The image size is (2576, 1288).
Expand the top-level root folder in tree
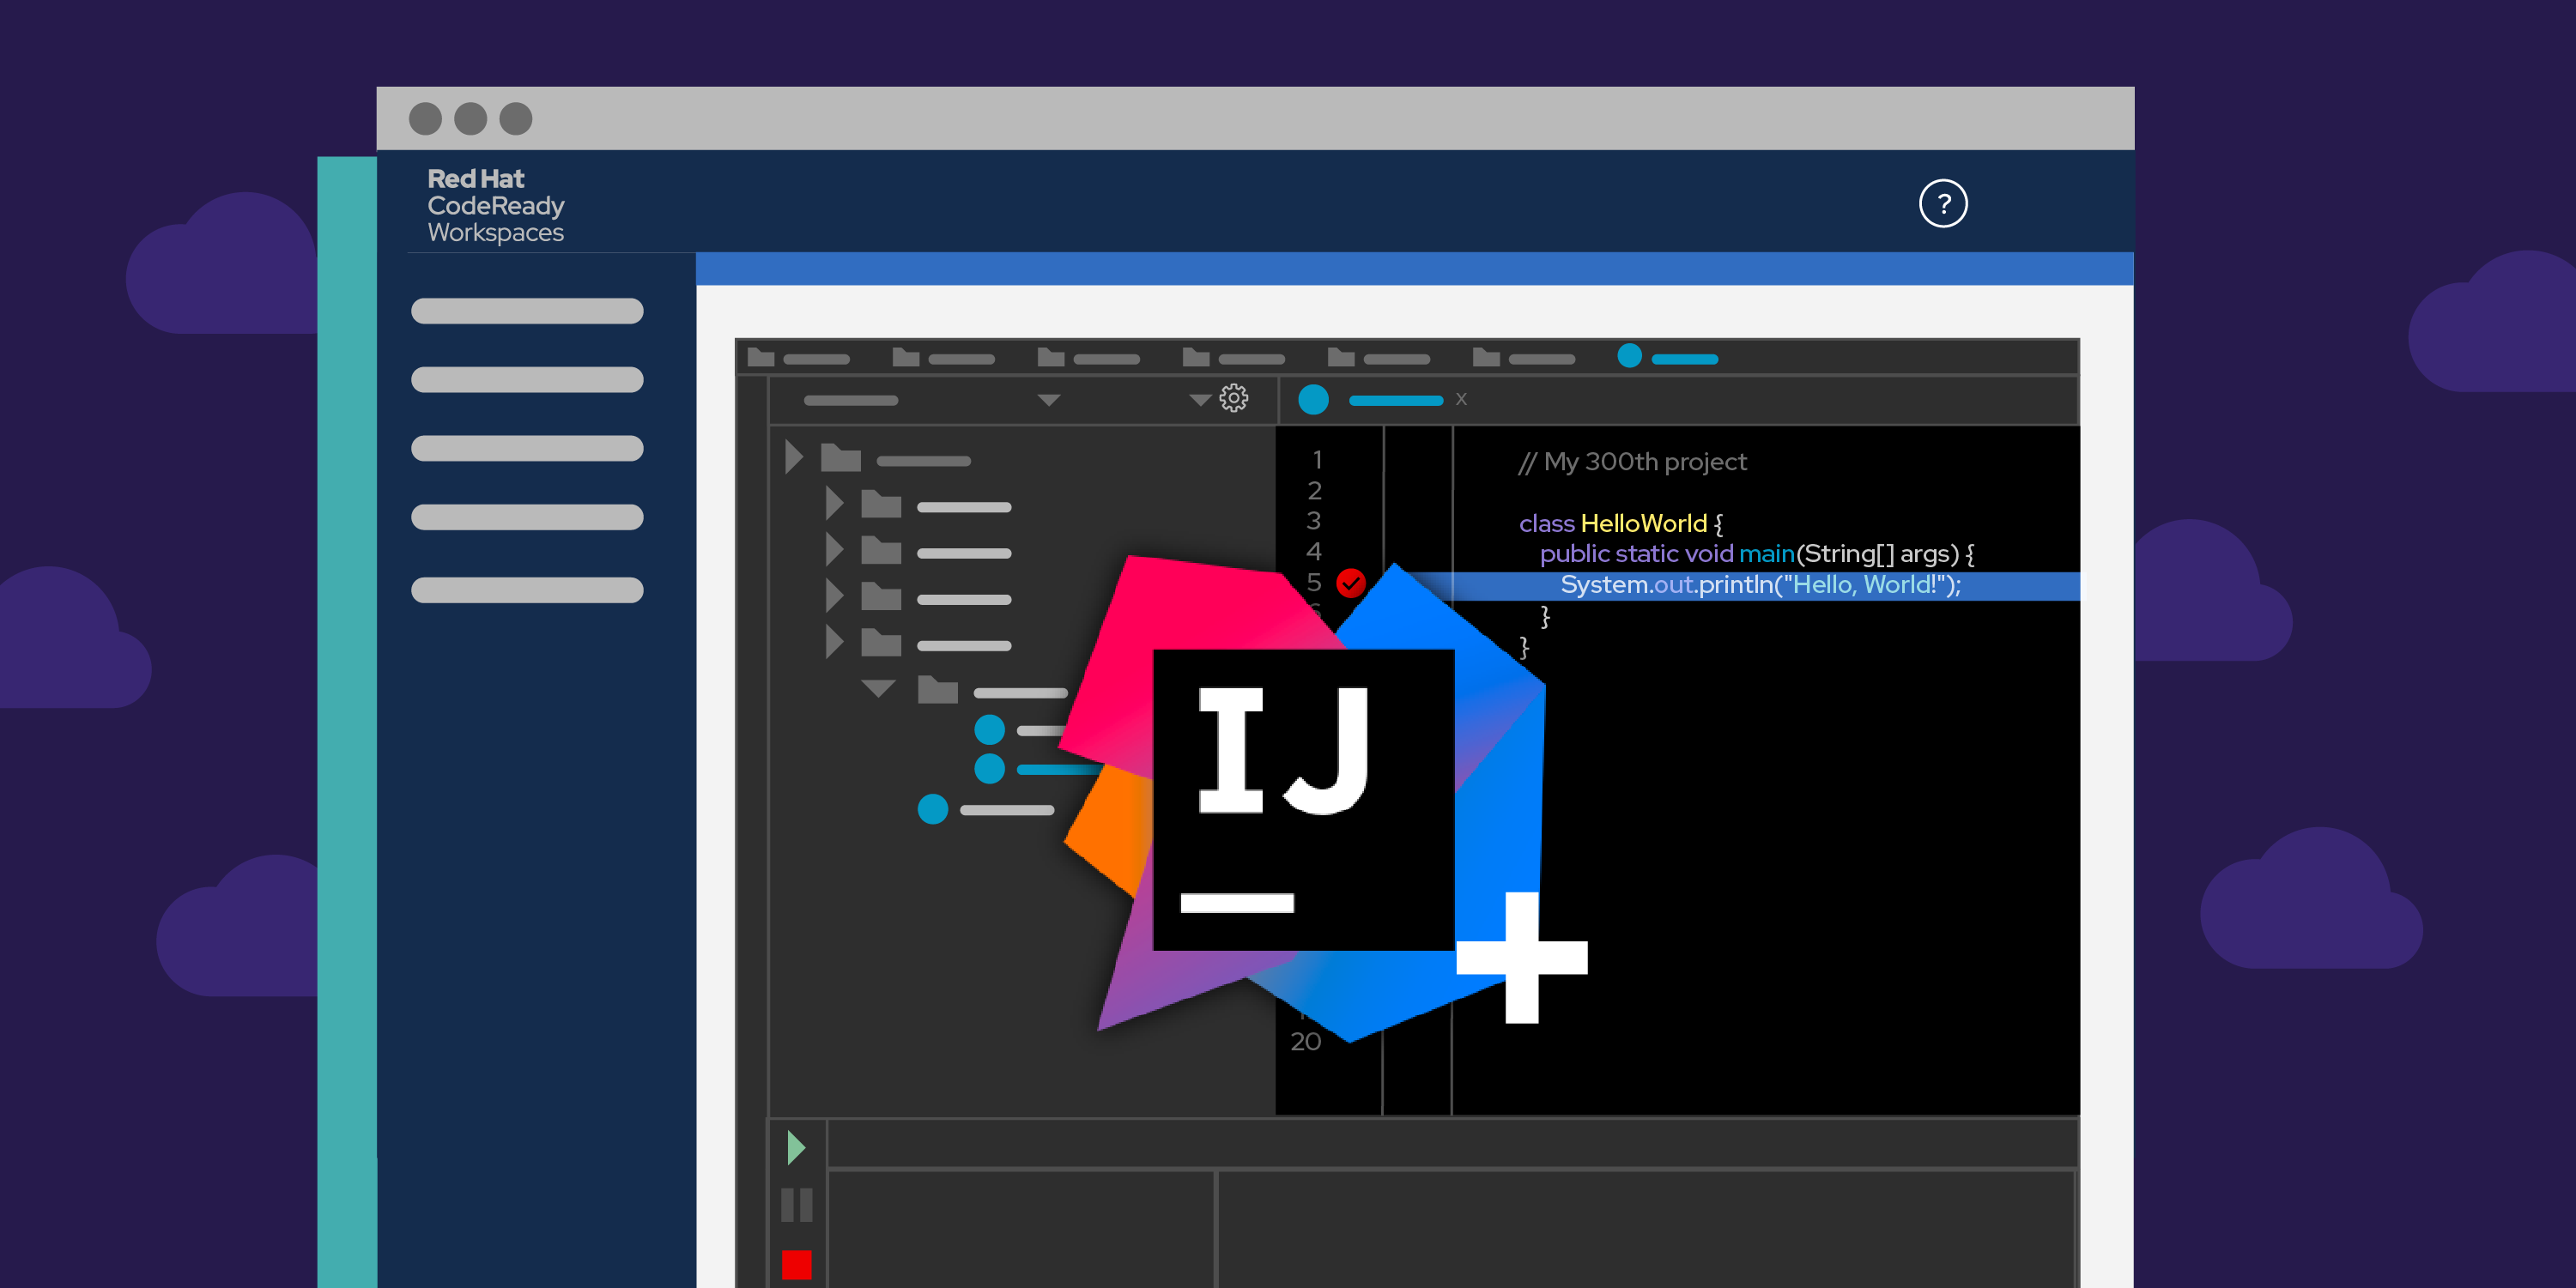[794, 457]
